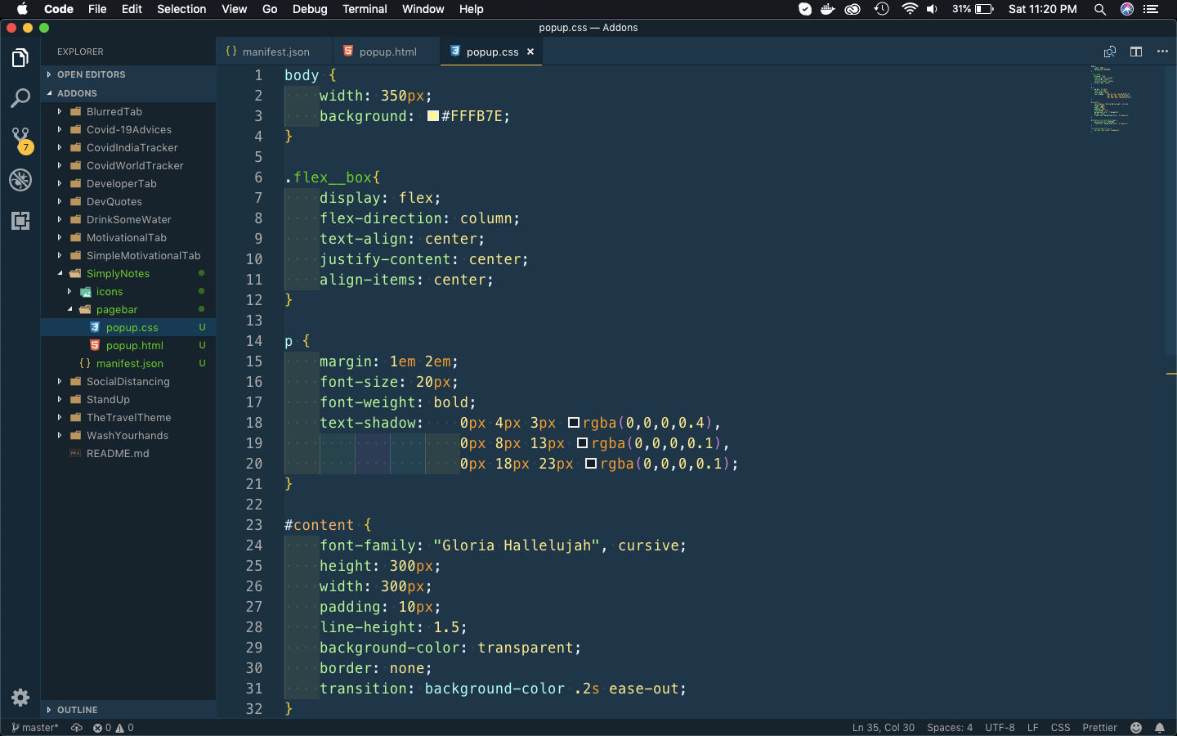Open the Terminal menu
Image resolution: width=1177 pixels, height=736 pixels.
[x=365, y=9]
